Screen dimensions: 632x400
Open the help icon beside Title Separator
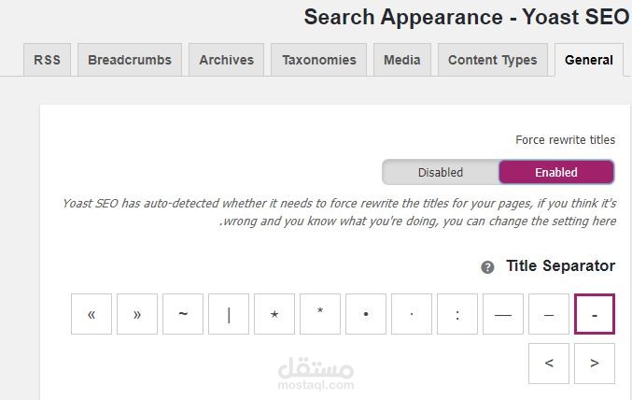[487, 267]
